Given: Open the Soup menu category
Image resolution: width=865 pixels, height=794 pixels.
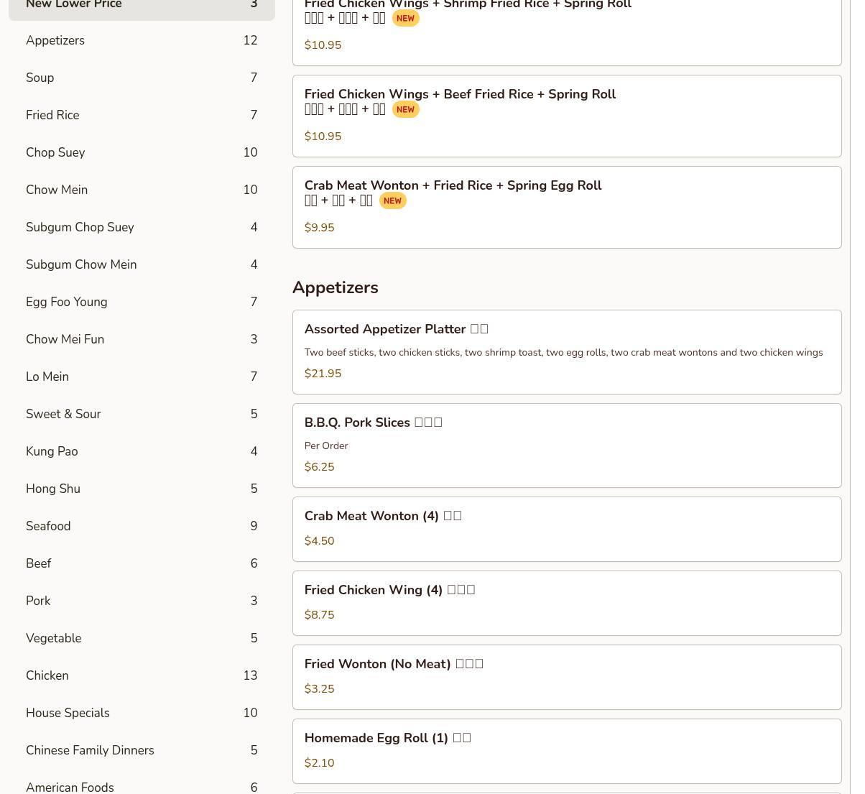Looking at the screenshot, I should 142,78.
